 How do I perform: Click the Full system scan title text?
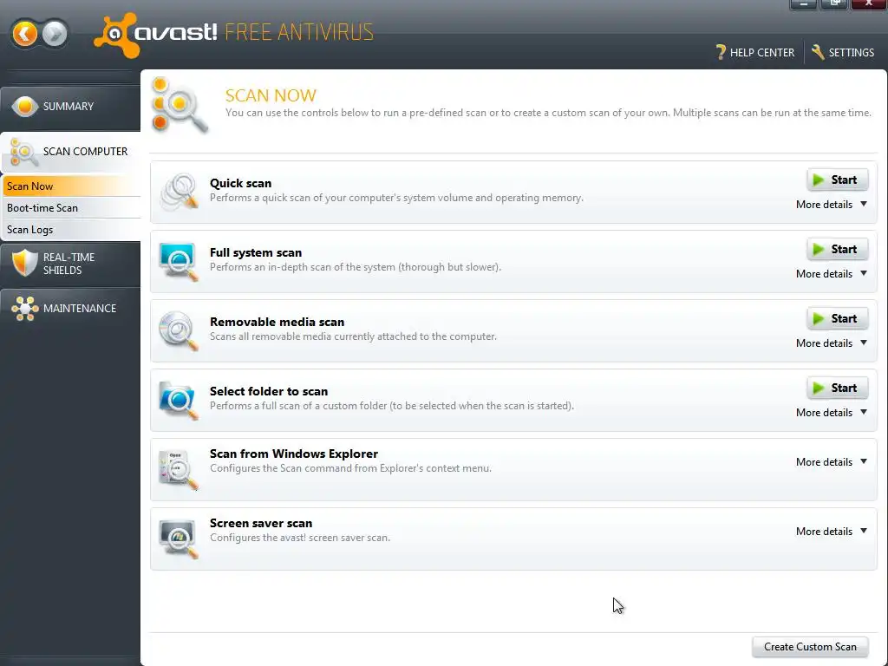(x=256, y=252)
